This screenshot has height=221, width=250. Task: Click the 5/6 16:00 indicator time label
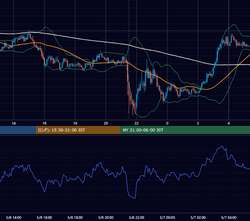(44, 217)
